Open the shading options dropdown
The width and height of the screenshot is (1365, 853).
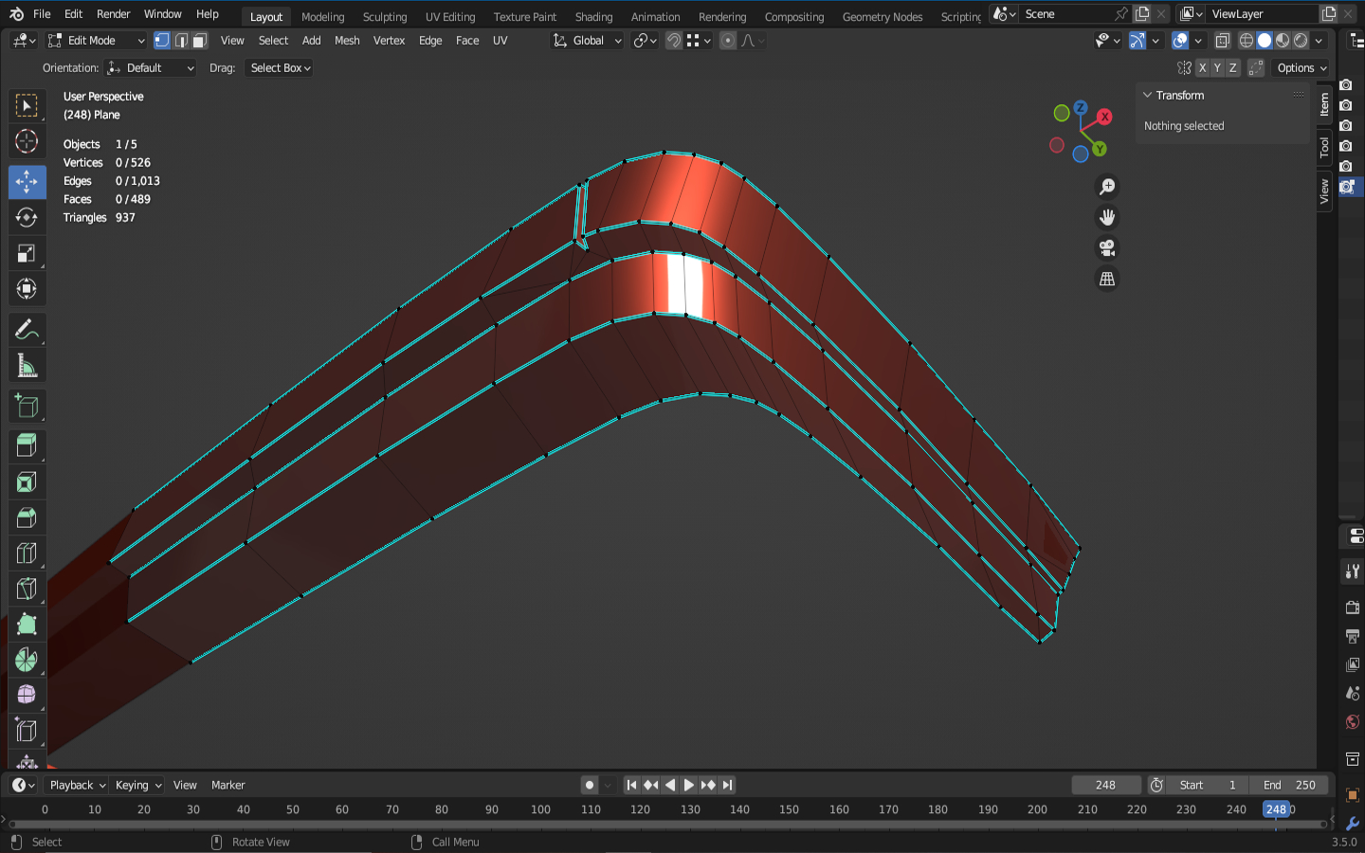(x=1319, y=41)
